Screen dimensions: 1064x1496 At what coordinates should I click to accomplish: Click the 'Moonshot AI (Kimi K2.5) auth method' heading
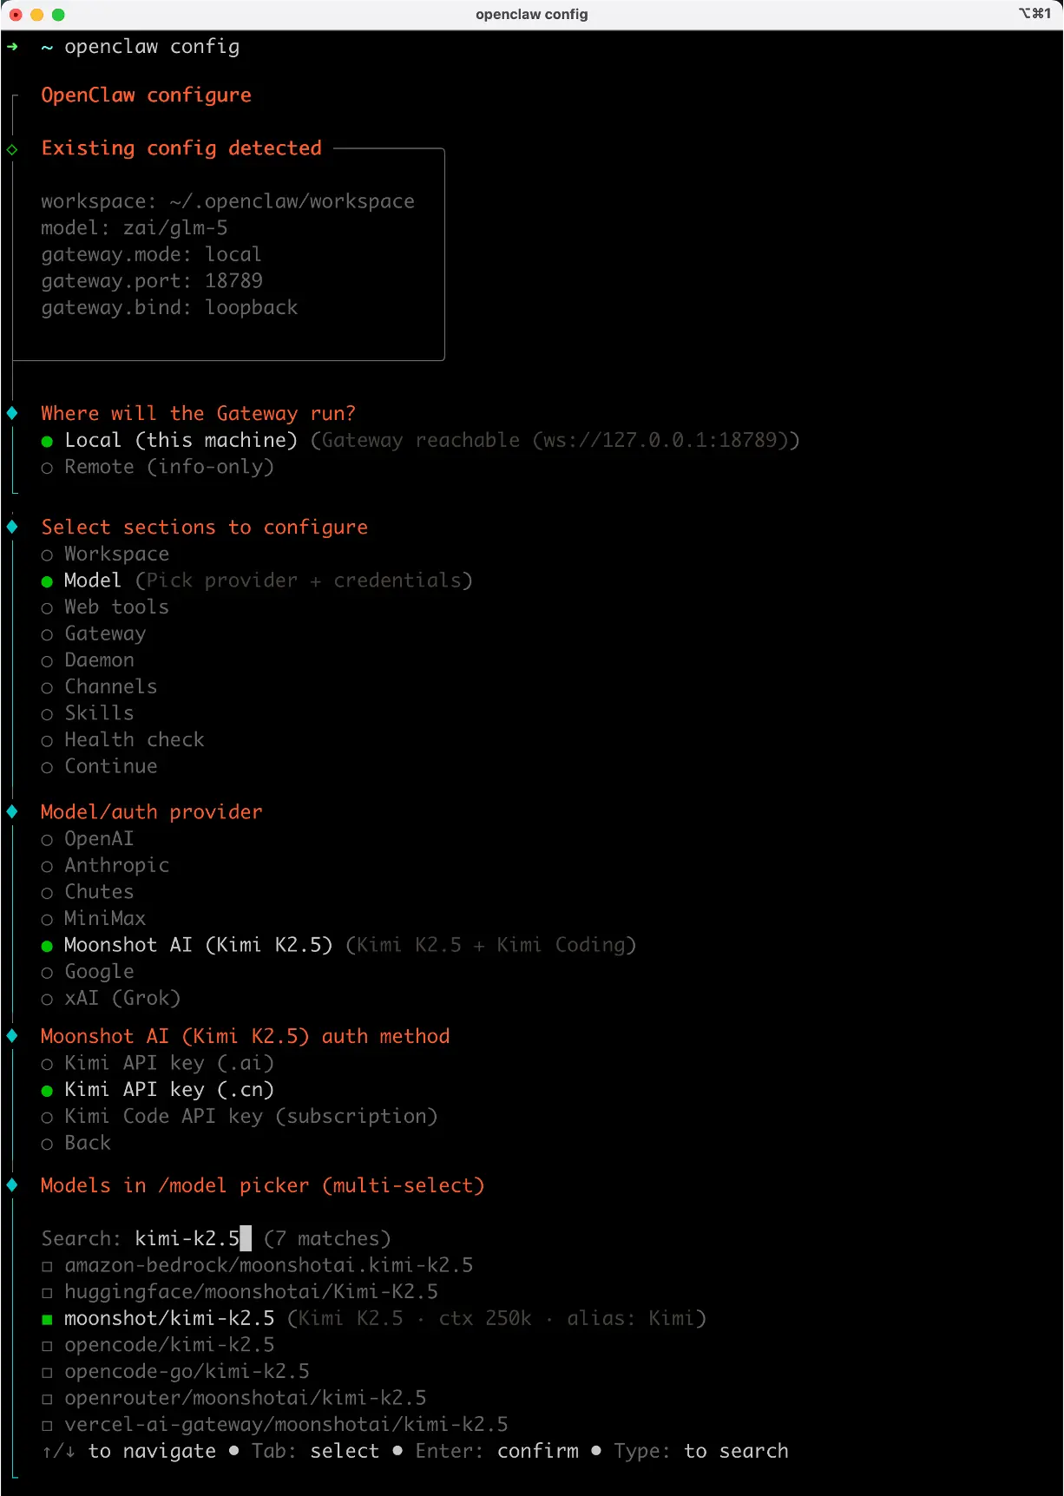[x=245, y=1037]
